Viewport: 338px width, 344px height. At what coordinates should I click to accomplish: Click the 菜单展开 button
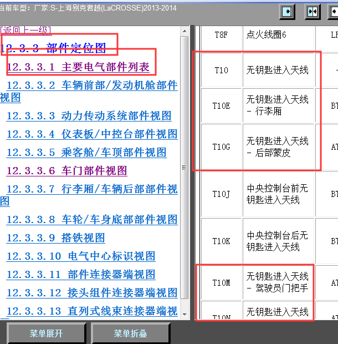[x=46, y=333]
